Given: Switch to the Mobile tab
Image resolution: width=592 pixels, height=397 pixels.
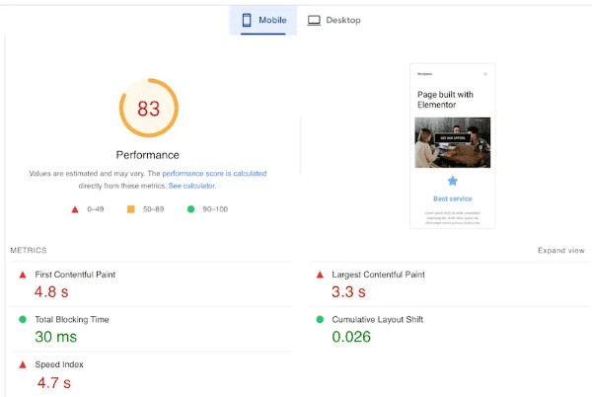Looking at the screenshot, I should [x=263, y=20].
